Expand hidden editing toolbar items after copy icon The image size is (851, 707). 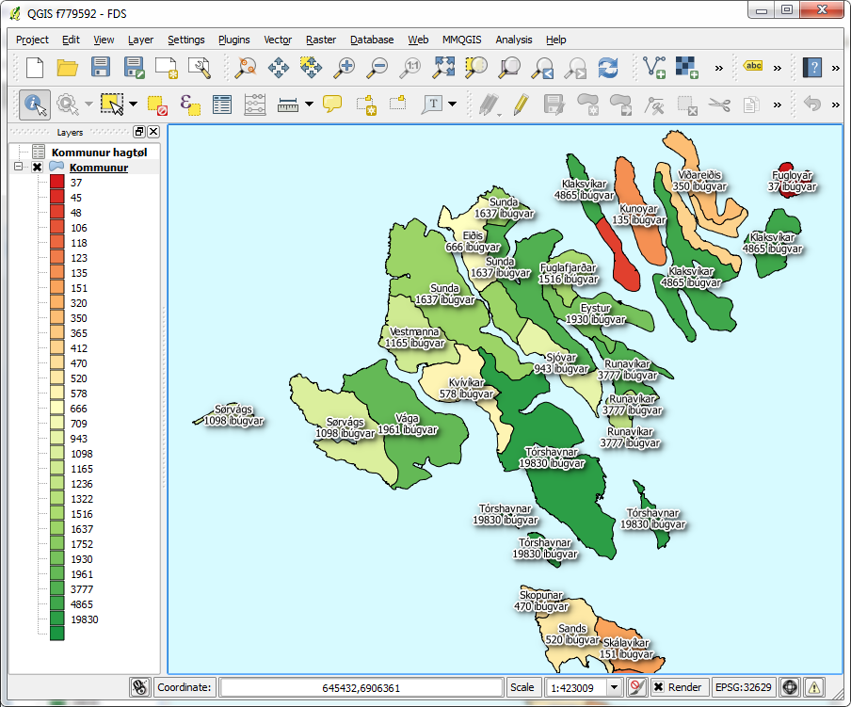(x=778, y=104)
